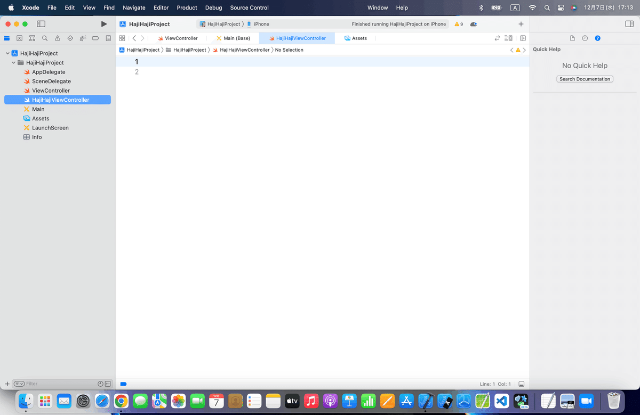Open the Report navigator
640x415 pixels.
click(x=108, y=38)
